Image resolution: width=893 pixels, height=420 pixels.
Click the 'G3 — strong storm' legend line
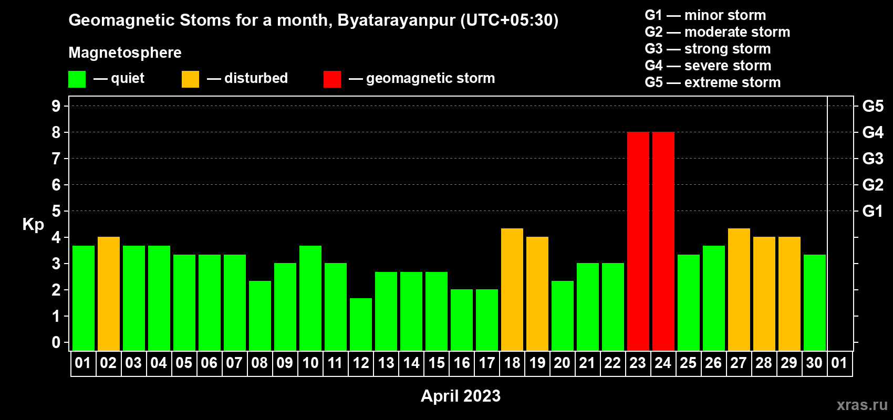[x=708, y=49]
